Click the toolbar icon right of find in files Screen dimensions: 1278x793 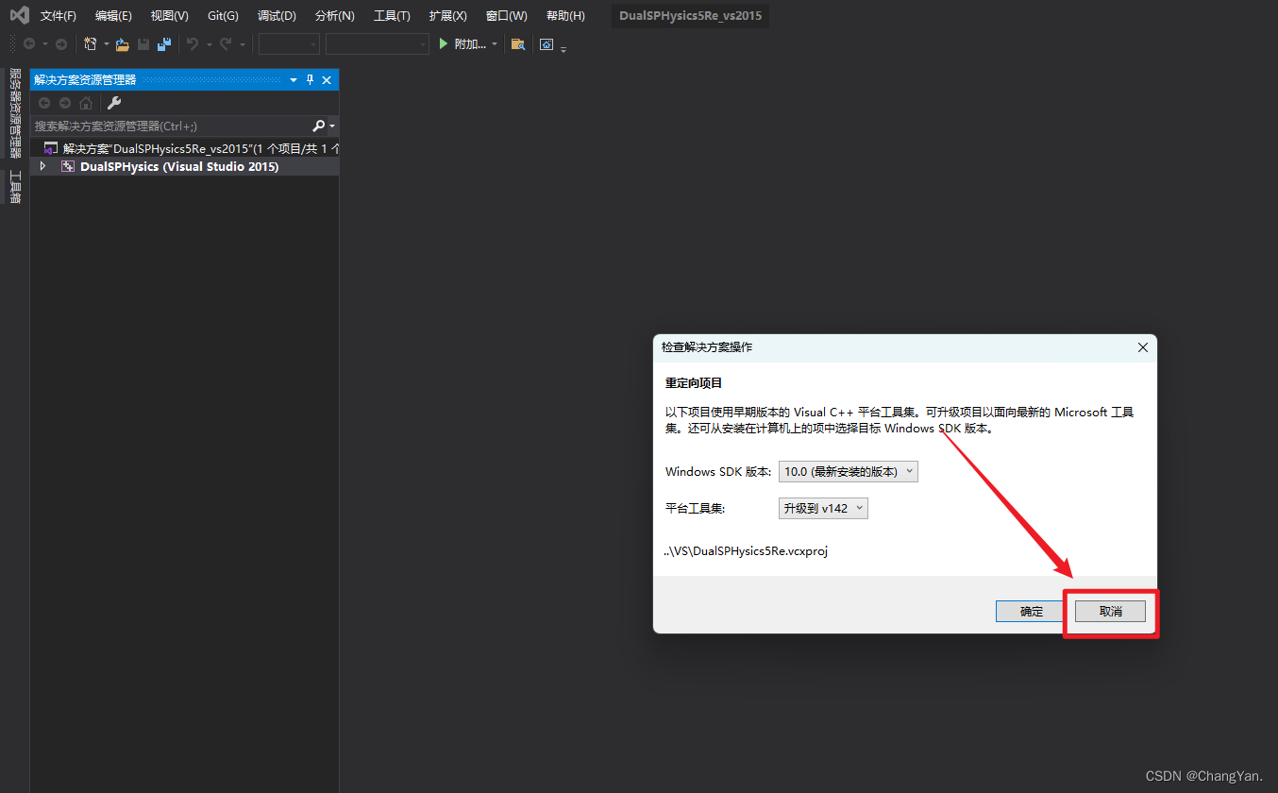click(x=547, y=44)
